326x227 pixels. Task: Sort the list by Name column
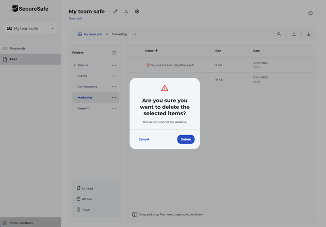point(149,51)
